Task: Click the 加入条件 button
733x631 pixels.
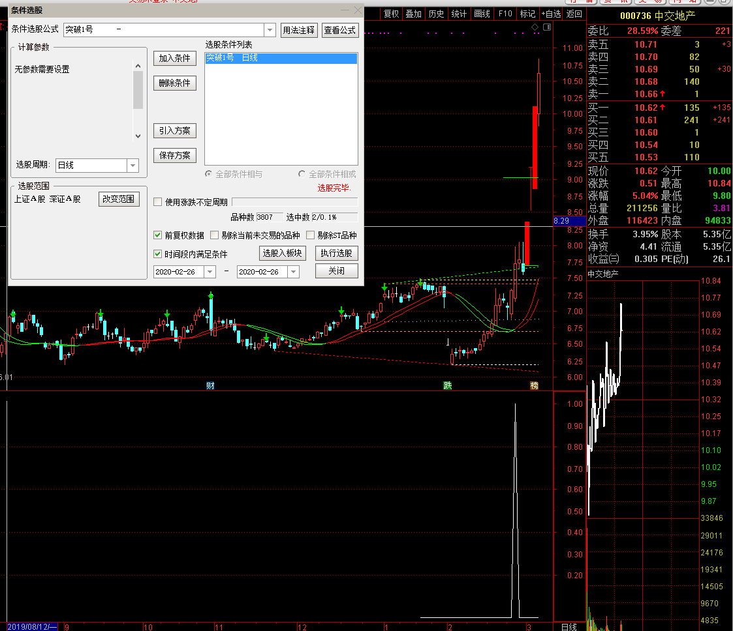Action: [175, 58]
